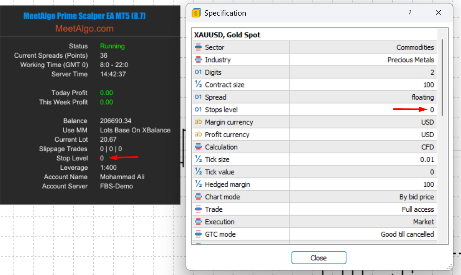Open the MeetAlgo.com link

coord(84,28)
